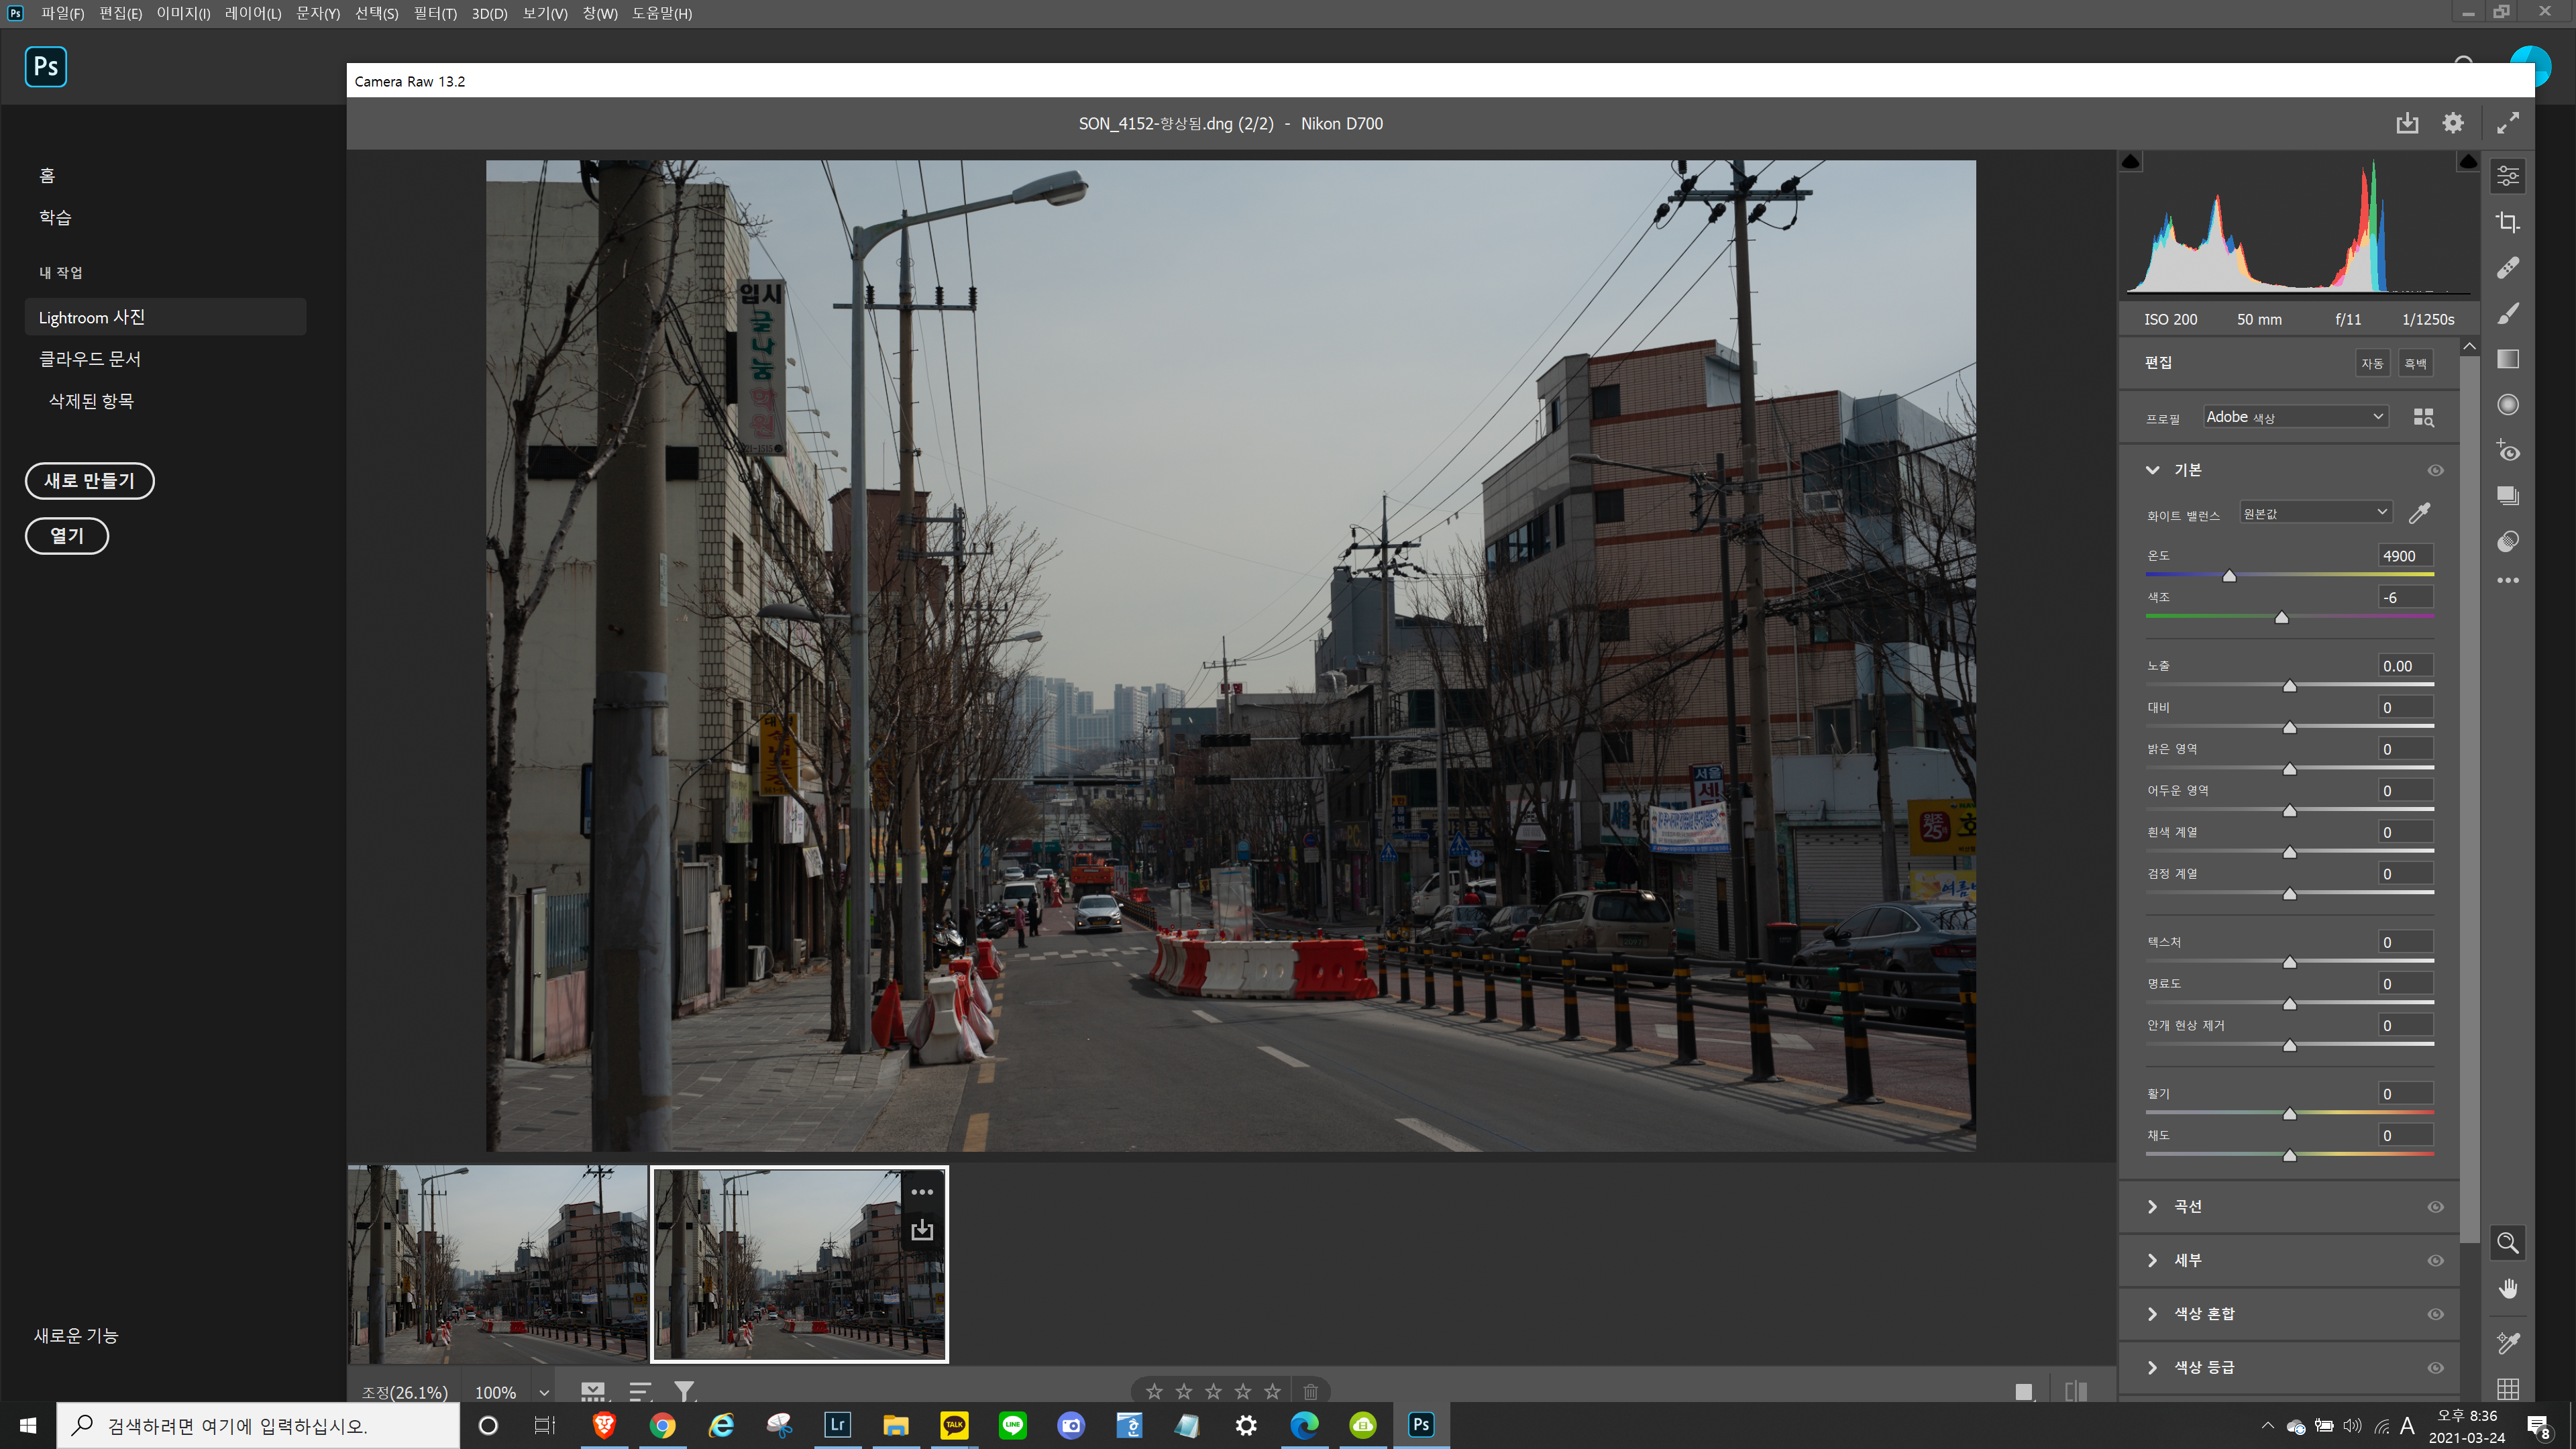Click the save image icon in header
The height and width of the screenshot is (1449, 2576).
[2407, 123]
